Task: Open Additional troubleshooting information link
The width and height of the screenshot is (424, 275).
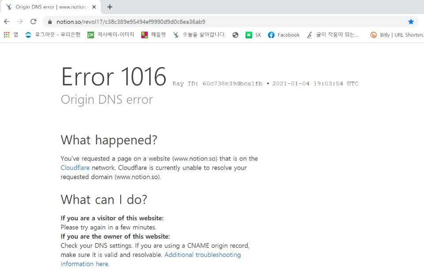Action: point(151,260)
